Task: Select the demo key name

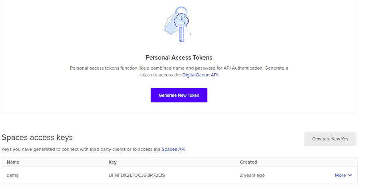Action: pyautogui.click(x=13, y=175)
